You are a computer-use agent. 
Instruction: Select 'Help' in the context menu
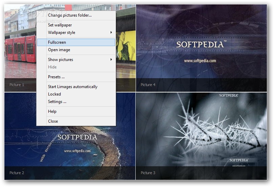(76, 111)
